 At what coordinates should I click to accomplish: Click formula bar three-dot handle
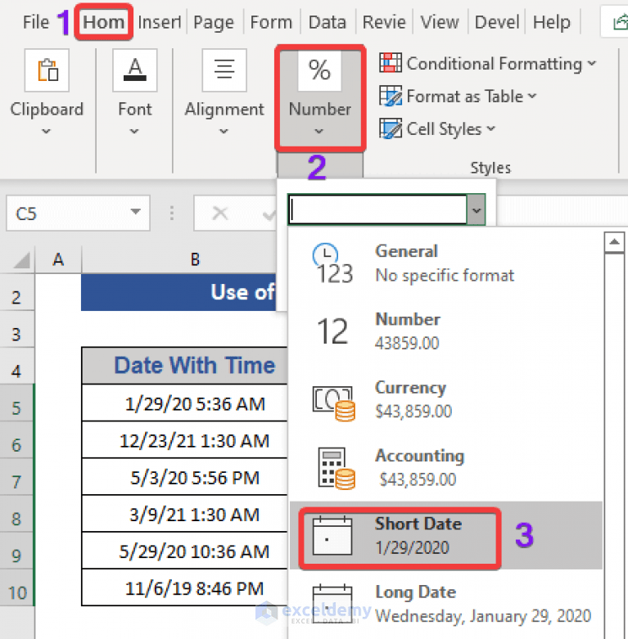click(172, 213)
